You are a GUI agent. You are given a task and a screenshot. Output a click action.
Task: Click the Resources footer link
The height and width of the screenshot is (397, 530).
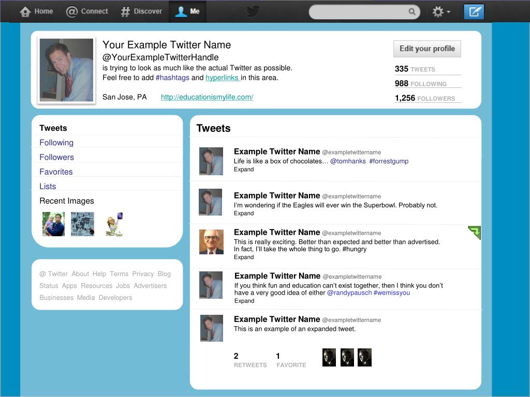(96, 285)
